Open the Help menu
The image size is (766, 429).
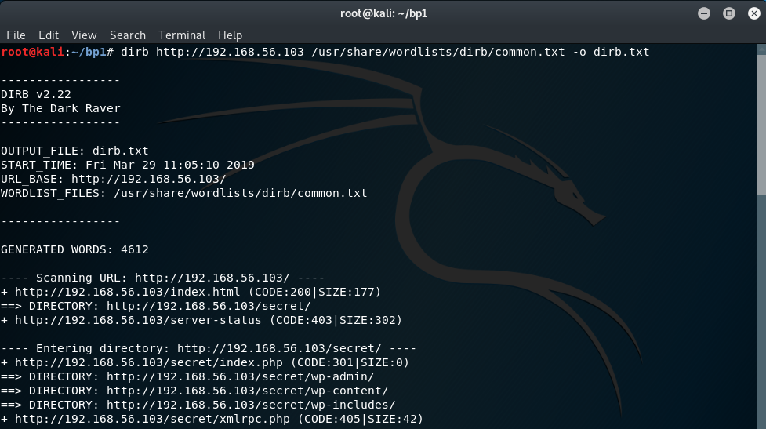(x=230, y=35)
